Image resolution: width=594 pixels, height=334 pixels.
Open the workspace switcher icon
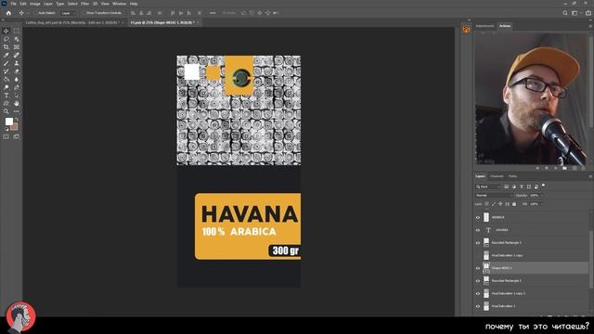[x=575, y=13]
